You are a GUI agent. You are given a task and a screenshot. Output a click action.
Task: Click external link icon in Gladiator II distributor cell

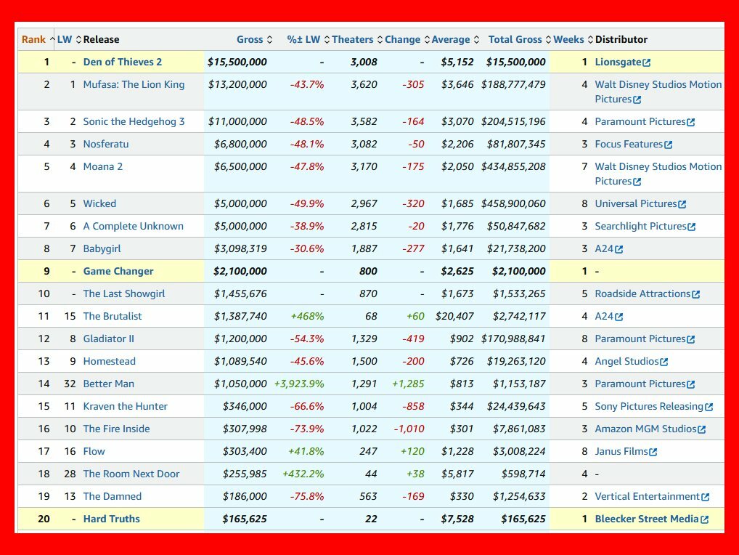[x=691, y=340]
